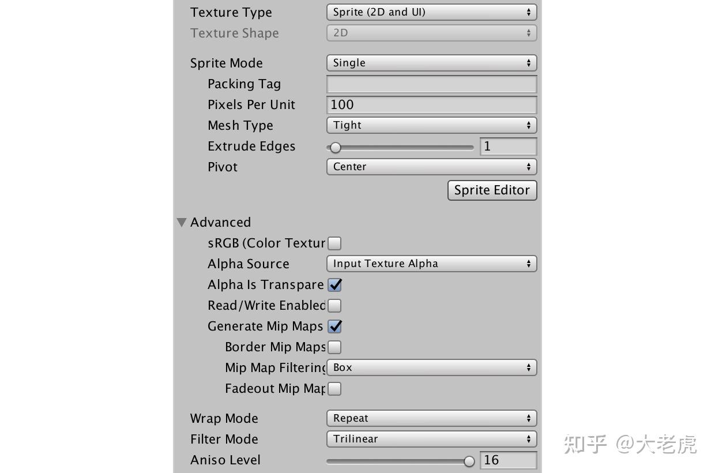Click the Aniso Level slider handle
Viewport: 715px width, 473px height.
coord(469,461)
